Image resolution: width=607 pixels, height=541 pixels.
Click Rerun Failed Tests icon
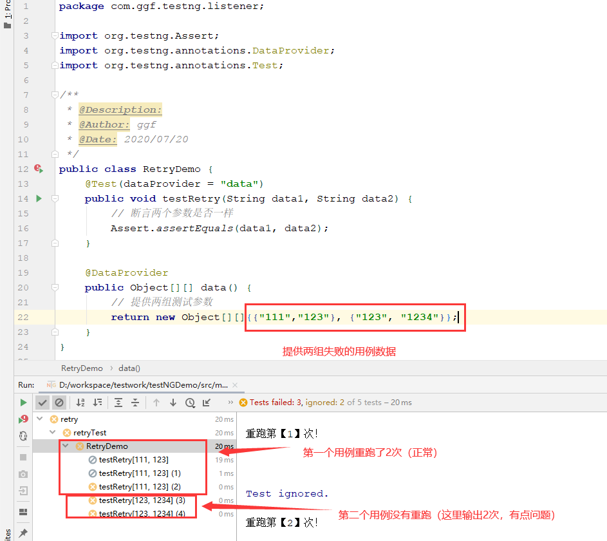[x=23, y=419]
